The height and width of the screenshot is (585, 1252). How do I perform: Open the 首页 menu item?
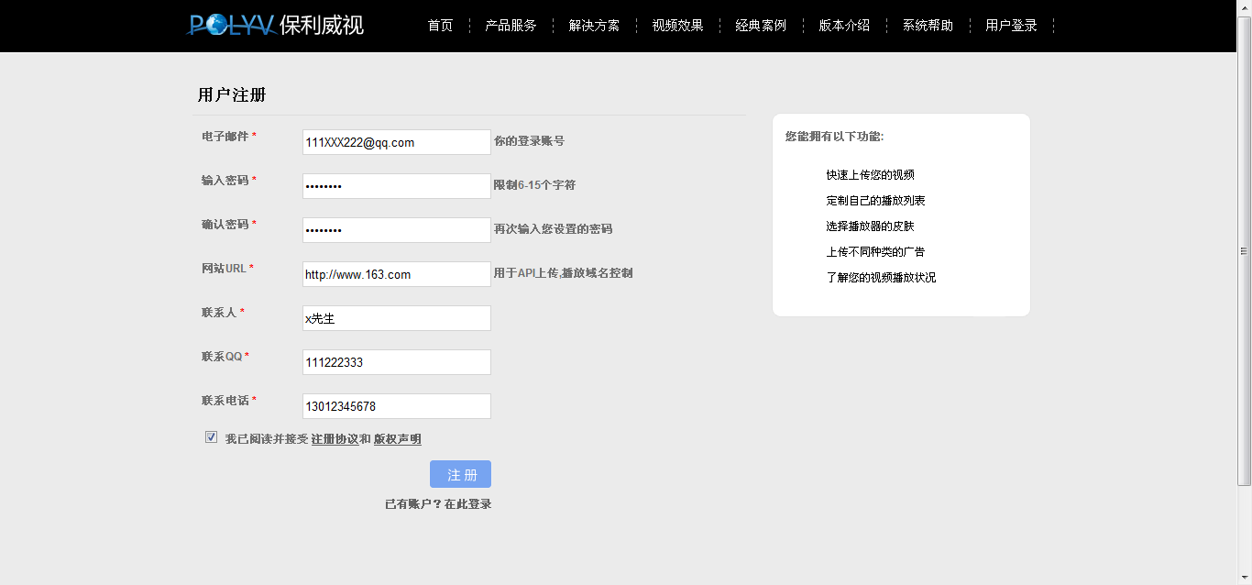[x=440, y=26]
